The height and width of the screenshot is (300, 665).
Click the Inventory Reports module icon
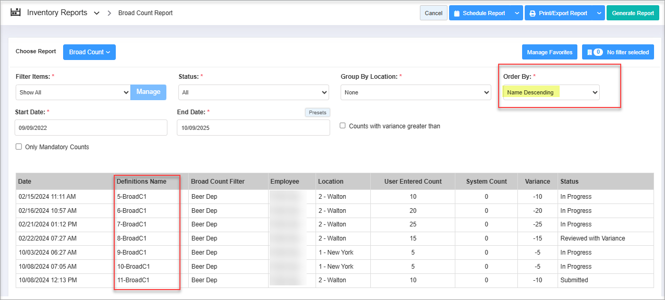click(16, 13)
